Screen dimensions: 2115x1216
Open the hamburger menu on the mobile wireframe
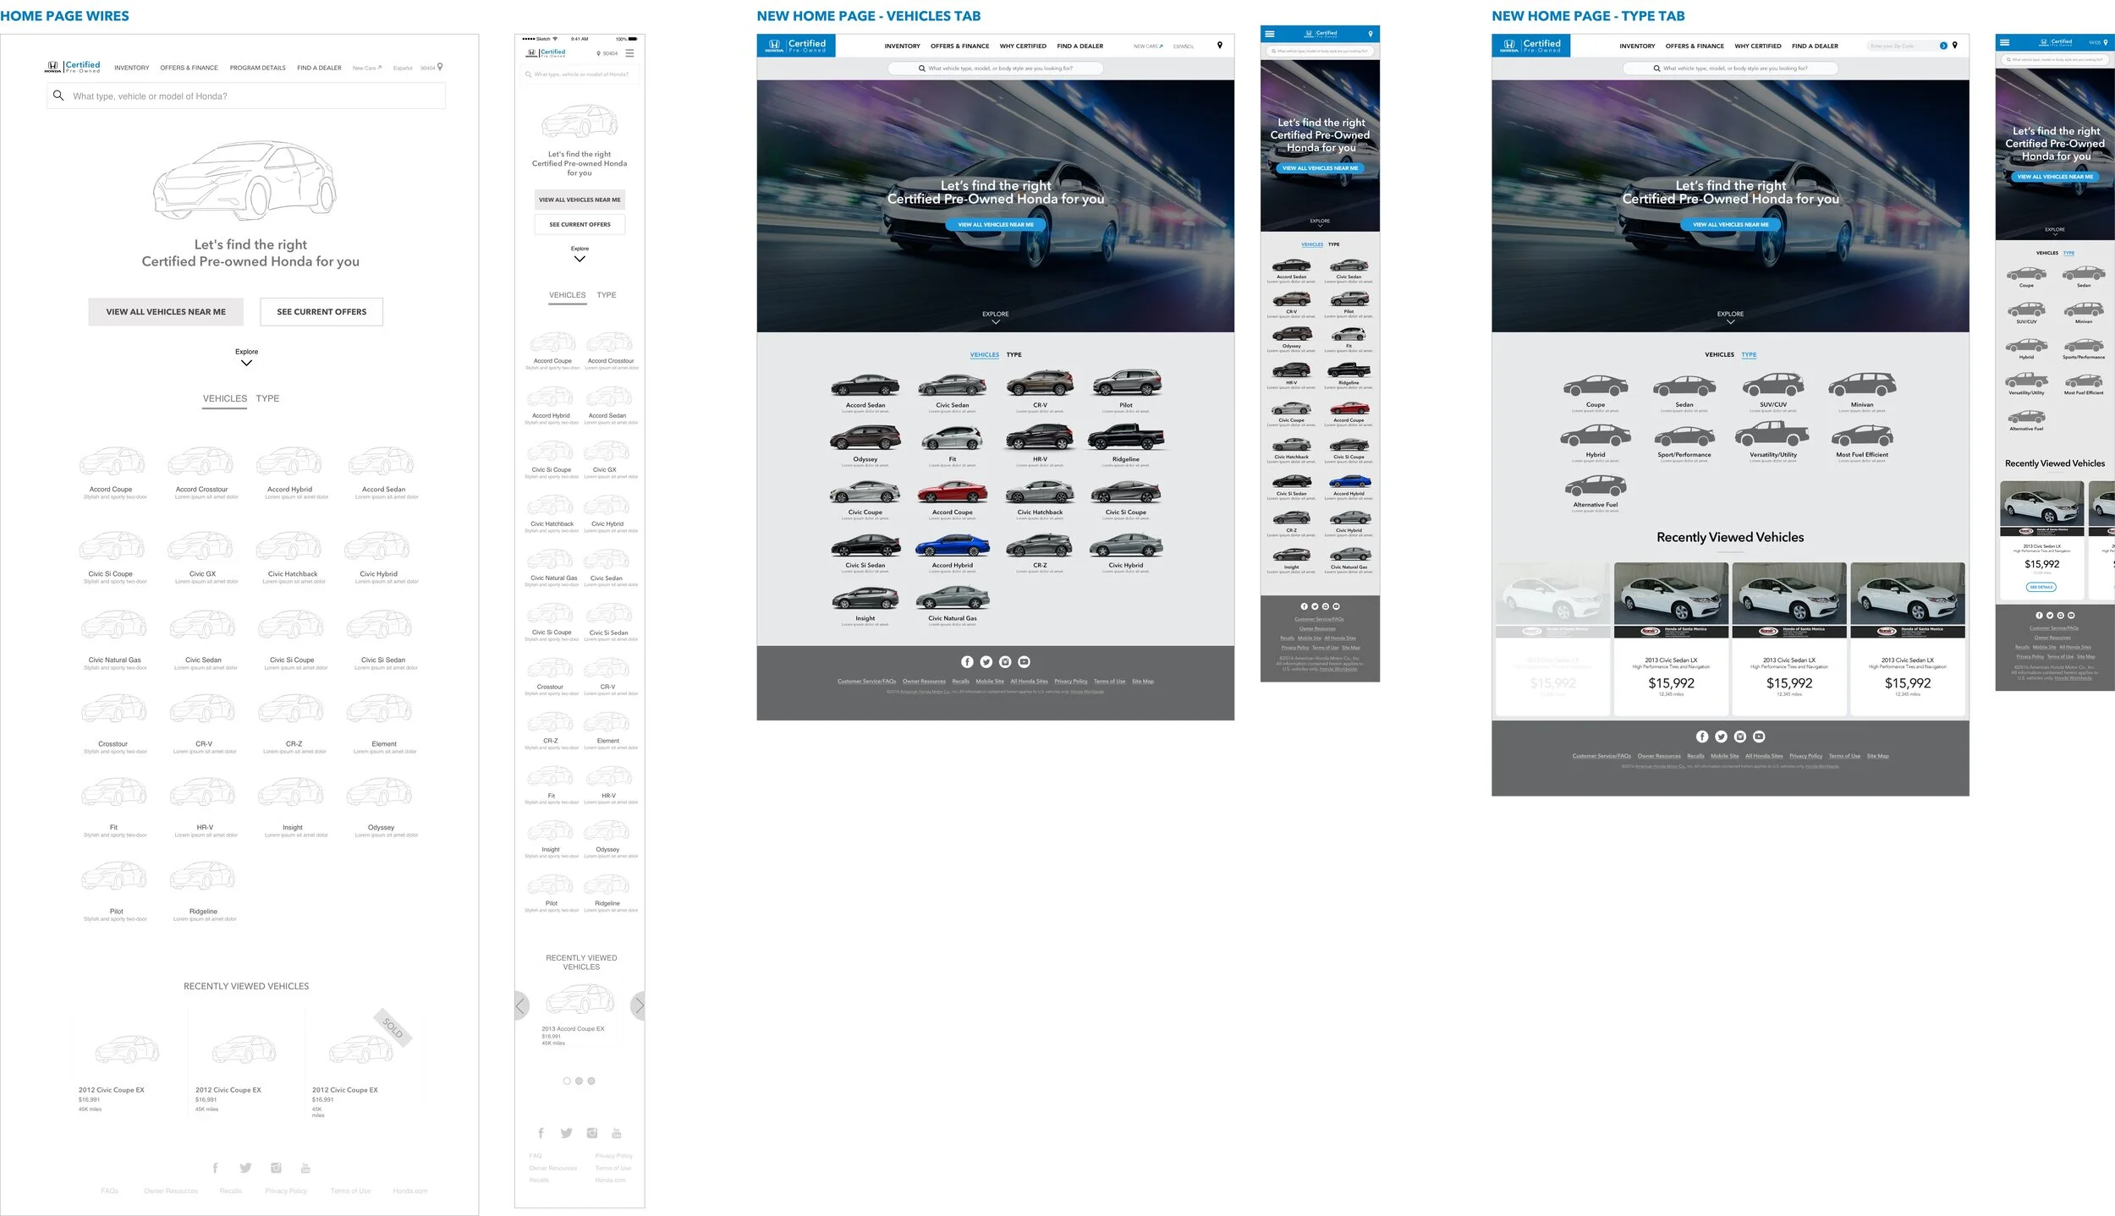(629, 52)
